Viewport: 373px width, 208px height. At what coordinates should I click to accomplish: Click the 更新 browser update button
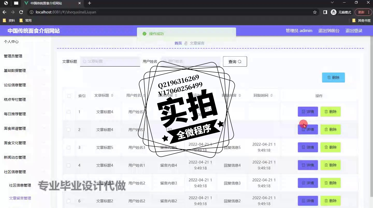[361, 12]
